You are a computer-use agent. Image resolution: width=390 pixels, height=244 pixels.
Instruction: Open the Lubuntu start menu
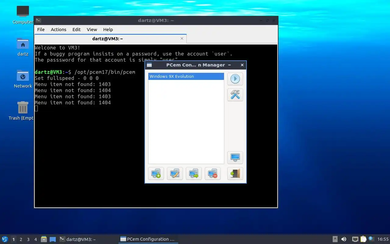5,239
